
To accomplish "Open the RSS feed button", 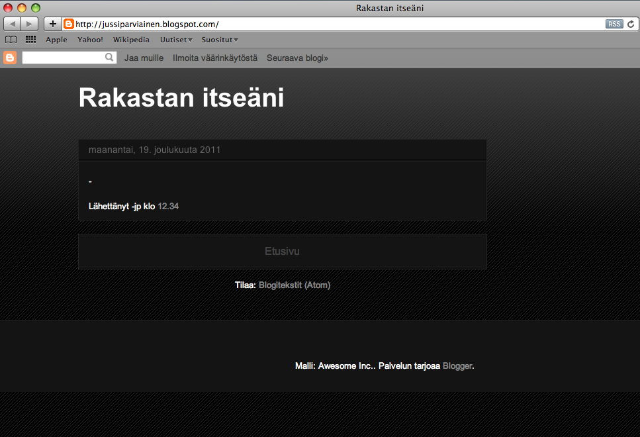I will [x=614, y=24].
